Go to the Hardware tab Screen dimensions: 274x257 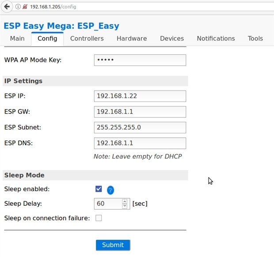tap(132, 38)
